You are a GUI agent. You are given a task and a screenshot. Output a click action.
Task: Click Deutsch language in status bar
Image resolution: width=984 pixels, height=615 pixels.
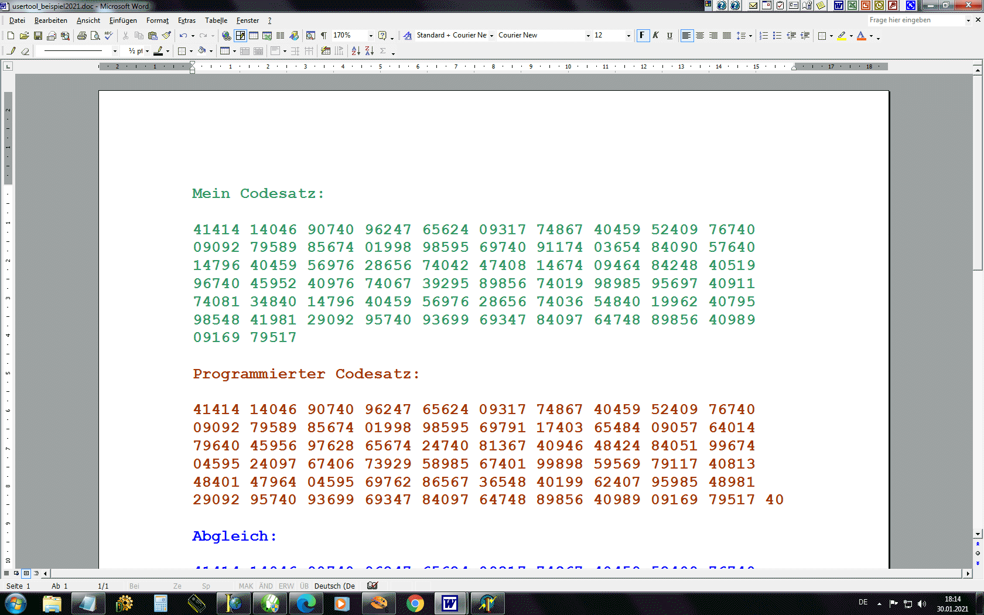tap(334, 586)
